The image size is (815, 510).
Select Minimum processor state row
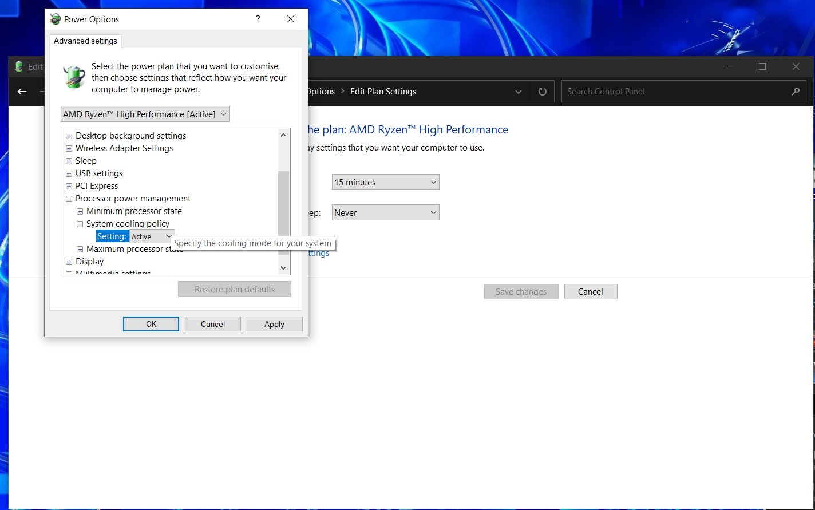tap(134, 211)
